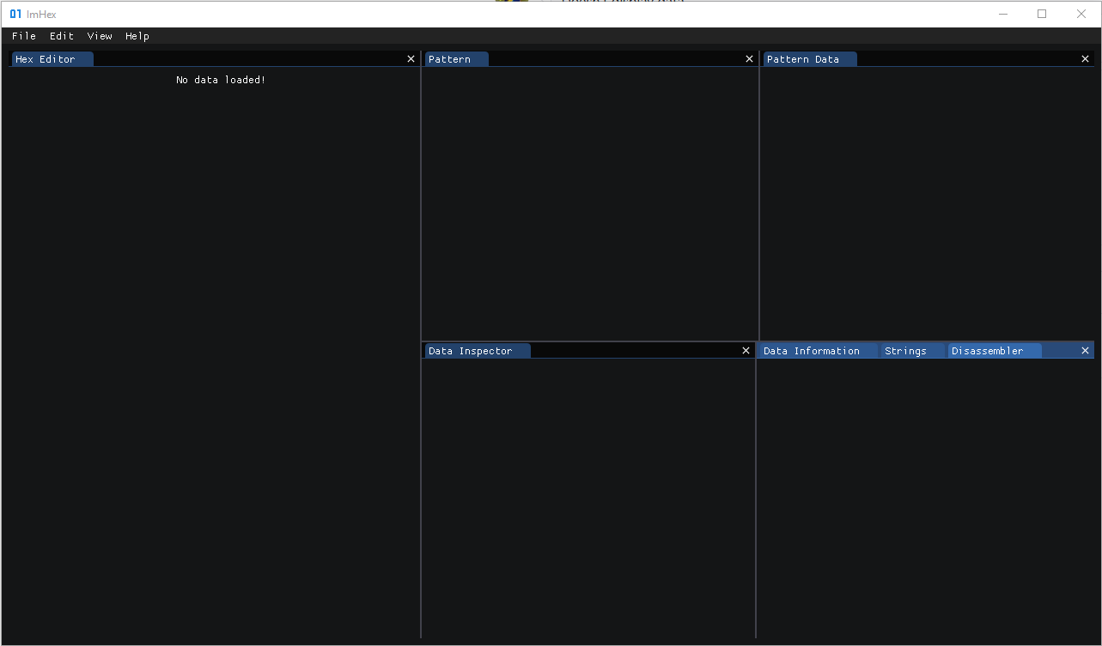
Task: Close the Data Inspector panel
Action: point(746,351)
